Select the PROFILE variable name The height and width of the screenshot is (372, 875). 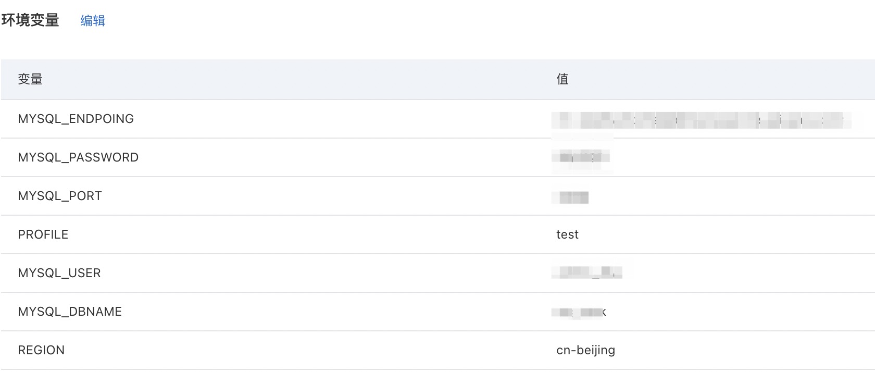[x=43, y=234]
